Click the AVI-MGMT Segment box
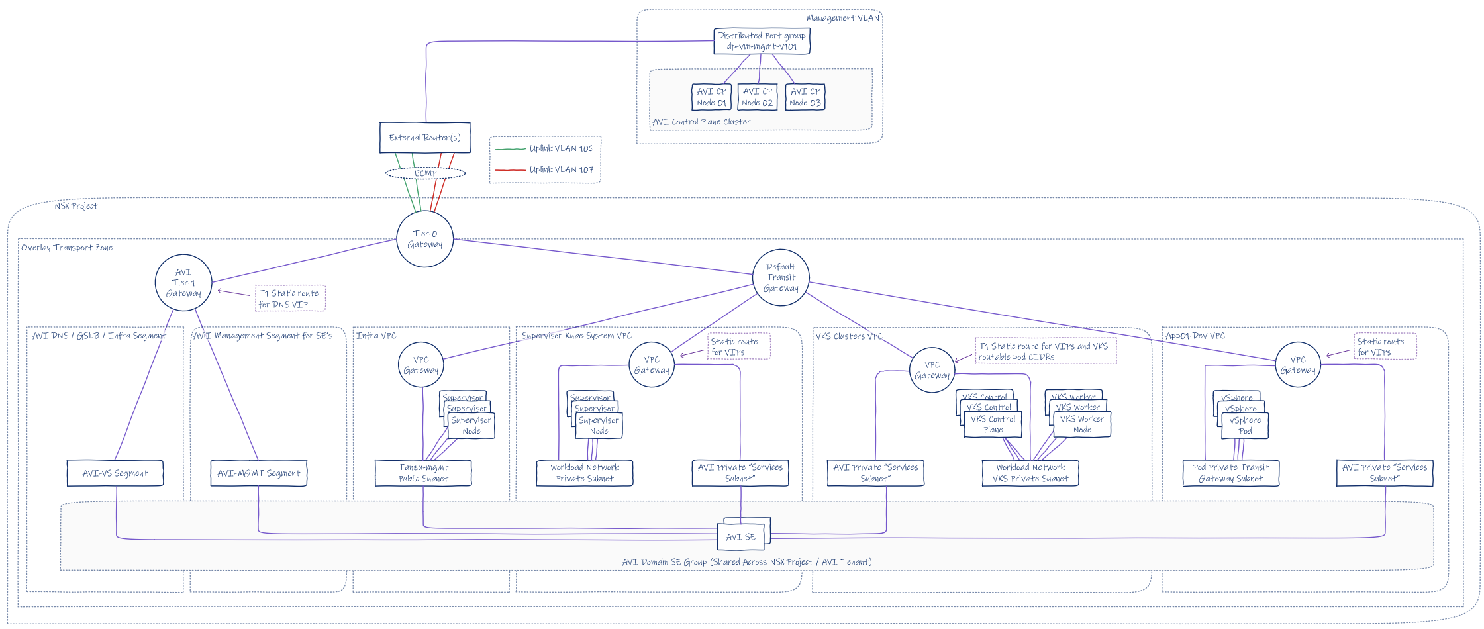The width and height of the screenshot is (1484, 629). click(258, 473)
